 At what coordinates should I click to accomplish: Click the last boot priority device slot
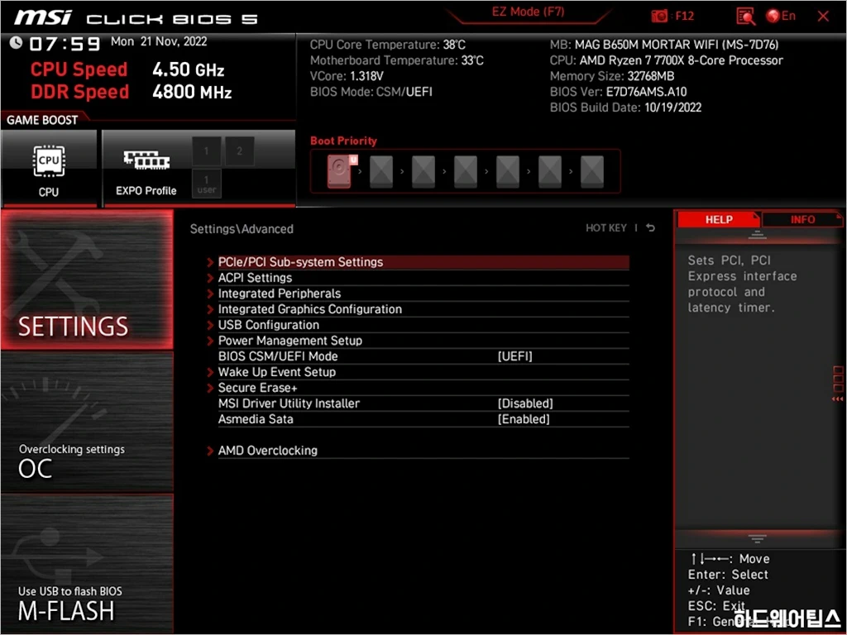pos(592,172)
